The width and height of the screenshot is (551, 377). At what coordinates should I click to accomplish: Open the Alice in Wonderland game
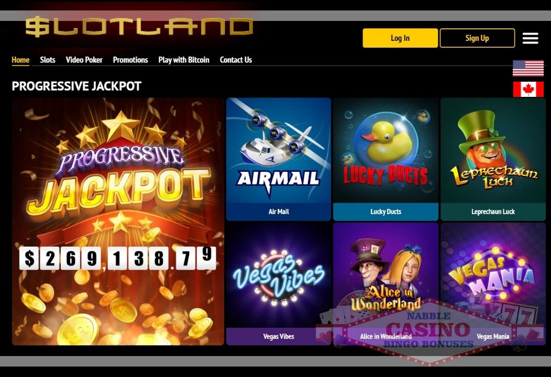[385, 284]
